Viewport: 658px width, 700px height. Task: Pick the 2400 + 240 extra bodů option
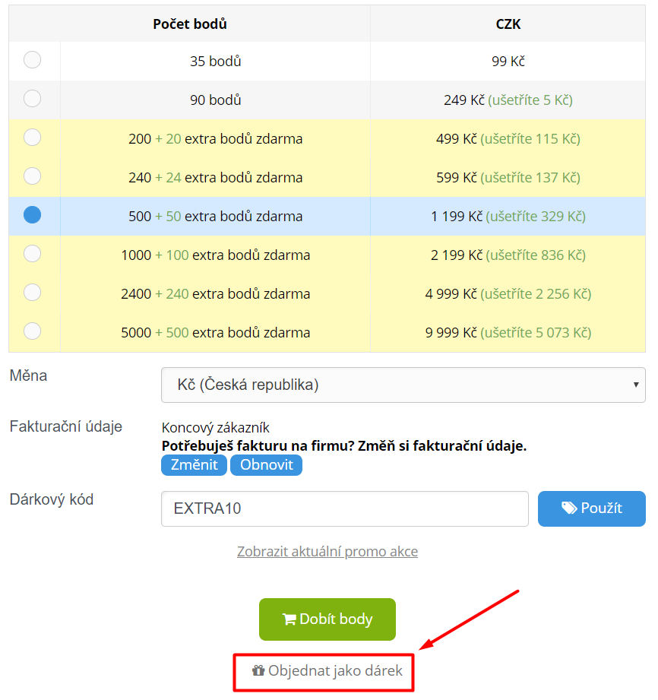(32, 293)
